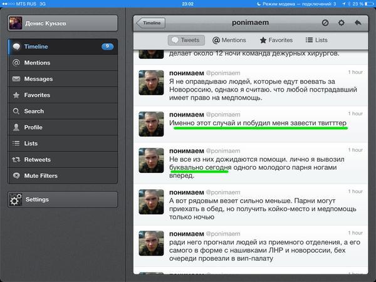Screen dimensions: 376x282
Task: Open Favorites star in the sidebar
Action: point(62,95)
